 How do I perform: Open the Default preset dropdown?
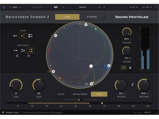[x=83, y=7]
